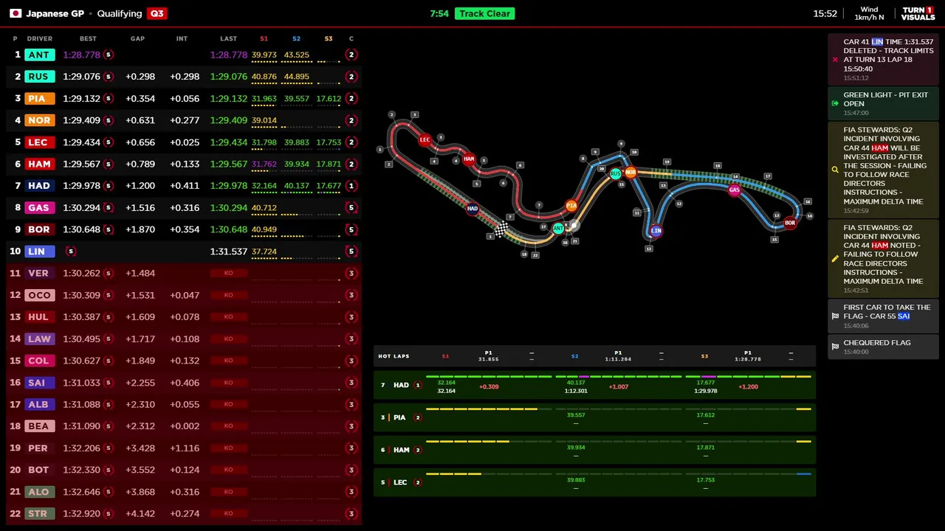Click the LEC mini-sector bar in Hot Laps
945x531 pixels.
[x=619, y=473]
